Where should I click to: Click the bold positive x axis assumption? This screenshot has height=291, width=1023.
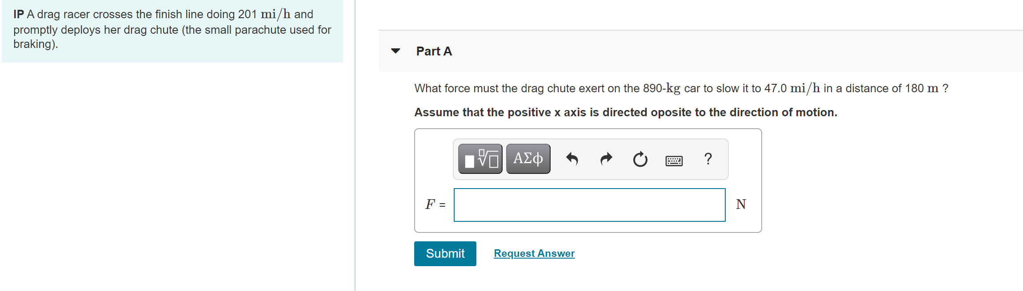(625, 112)
